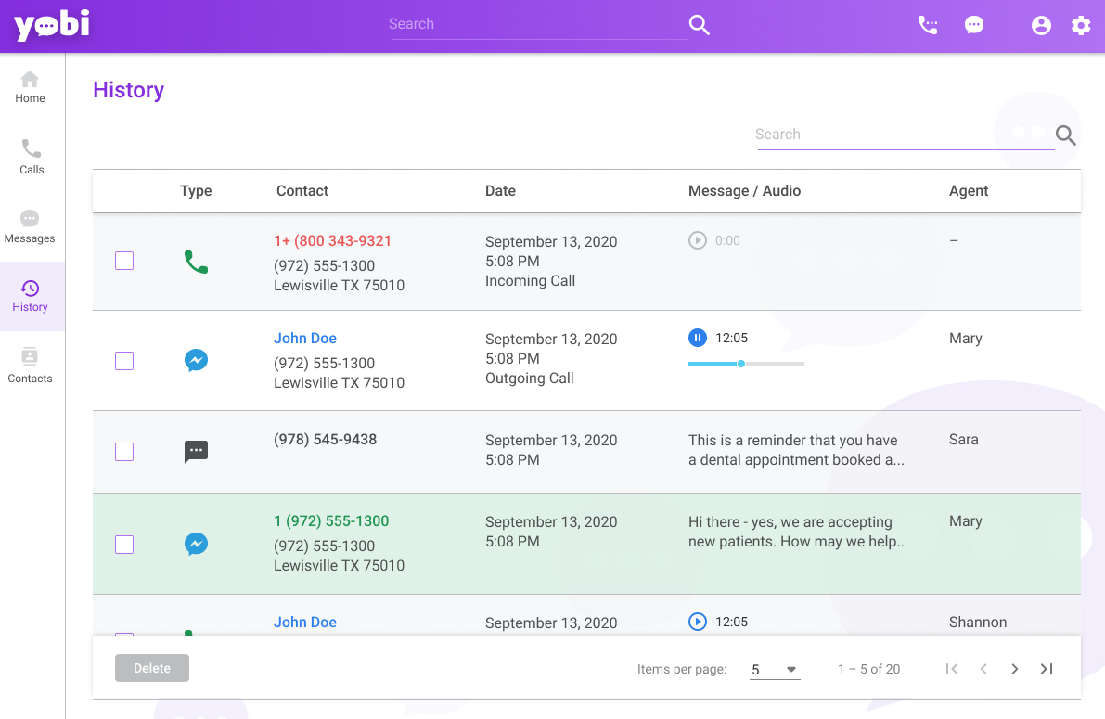Play the 0:00 audio in first row
The height and width of the screenshot is (719, 1105).
[x=697, y=240]
